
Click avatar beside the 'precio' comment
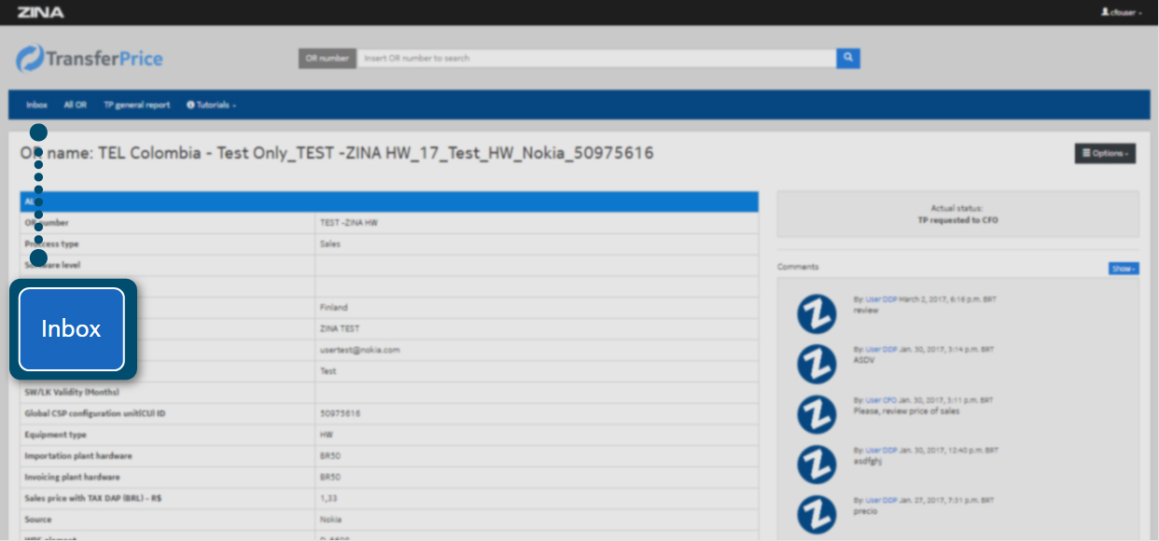[x=817, y=515]
